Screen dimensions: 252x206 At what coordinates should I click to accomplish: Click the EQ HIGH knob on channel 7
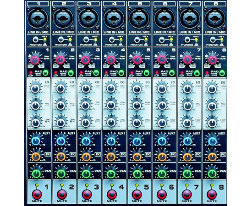[187, 88]
